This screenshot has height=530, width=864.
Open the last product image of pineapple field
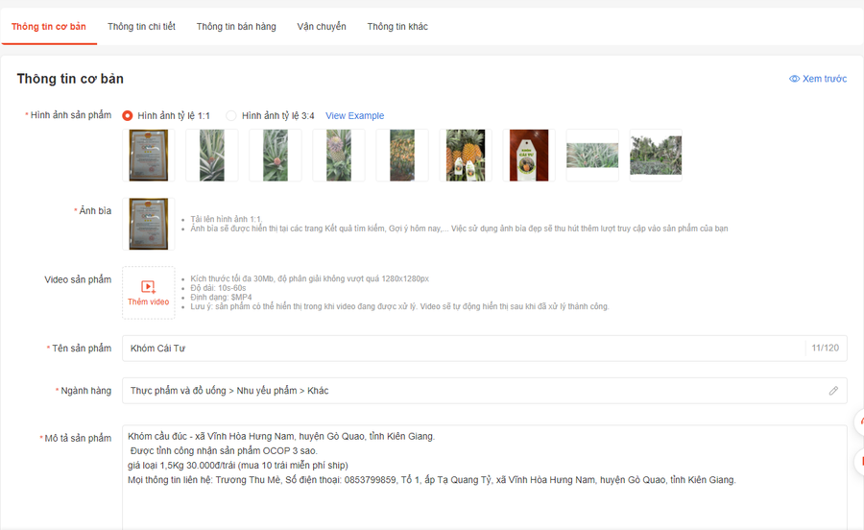coord(656,156)
